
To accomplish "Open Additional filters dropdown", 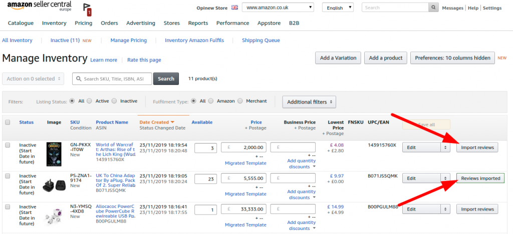I will [x=309, y=102].
